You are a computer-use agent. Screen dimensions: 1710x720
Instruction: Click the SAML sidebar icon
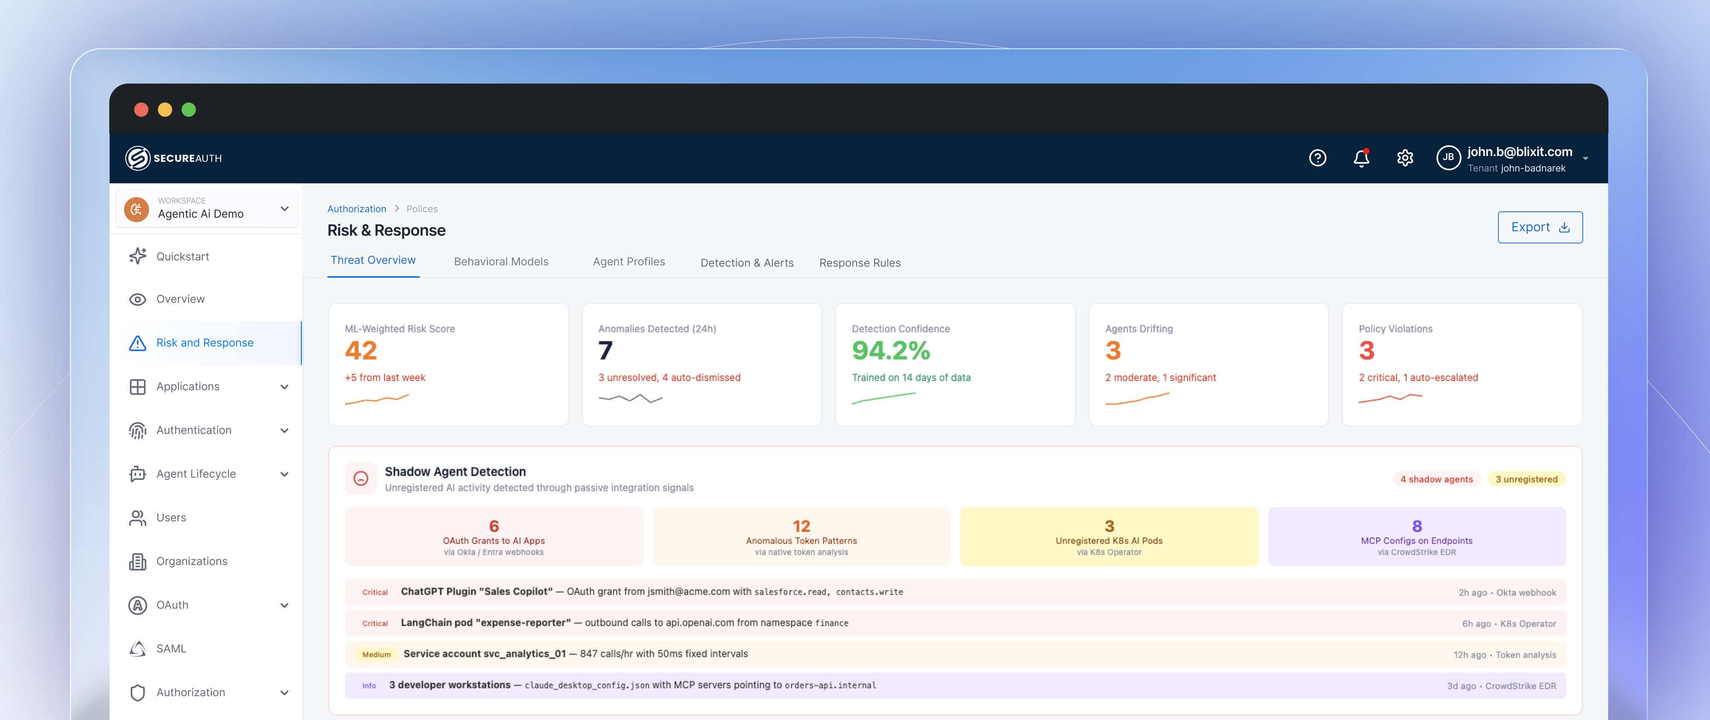(x=137, y=648)
